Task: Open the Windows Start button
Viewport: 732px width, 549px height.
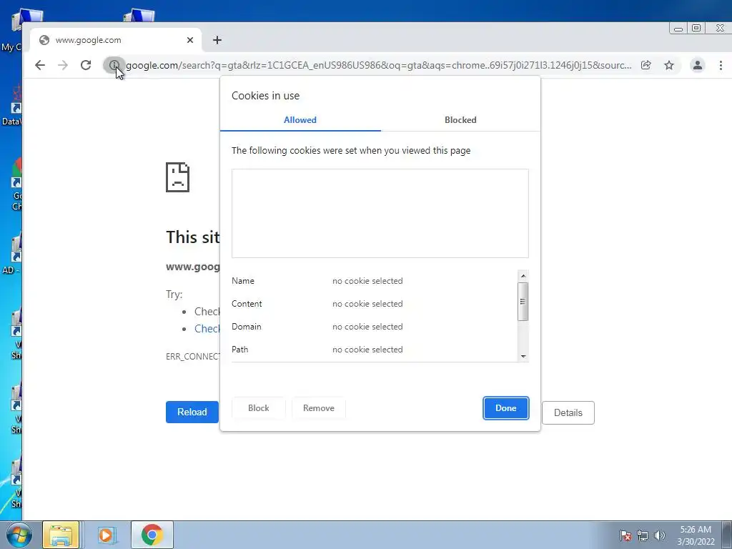Action: coord(19,535)
